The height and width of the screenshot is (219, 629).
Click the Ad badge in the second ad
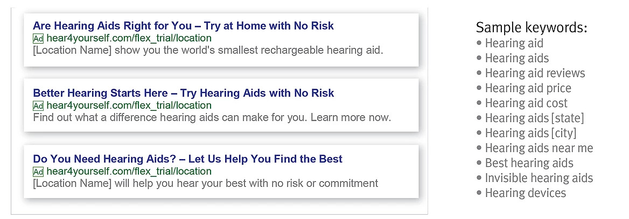(38, 106)
